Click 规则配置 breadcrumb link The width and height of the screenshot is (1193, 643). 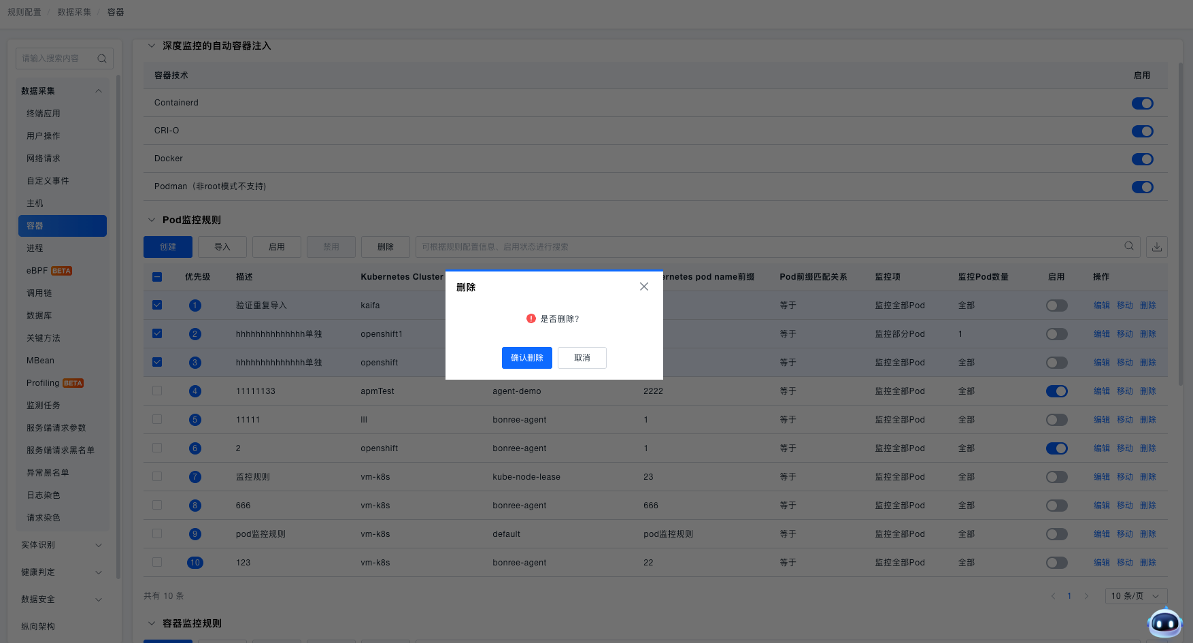click(24, 12)
